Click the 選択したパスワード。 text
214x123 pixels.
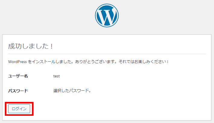[x=72, y=91]
